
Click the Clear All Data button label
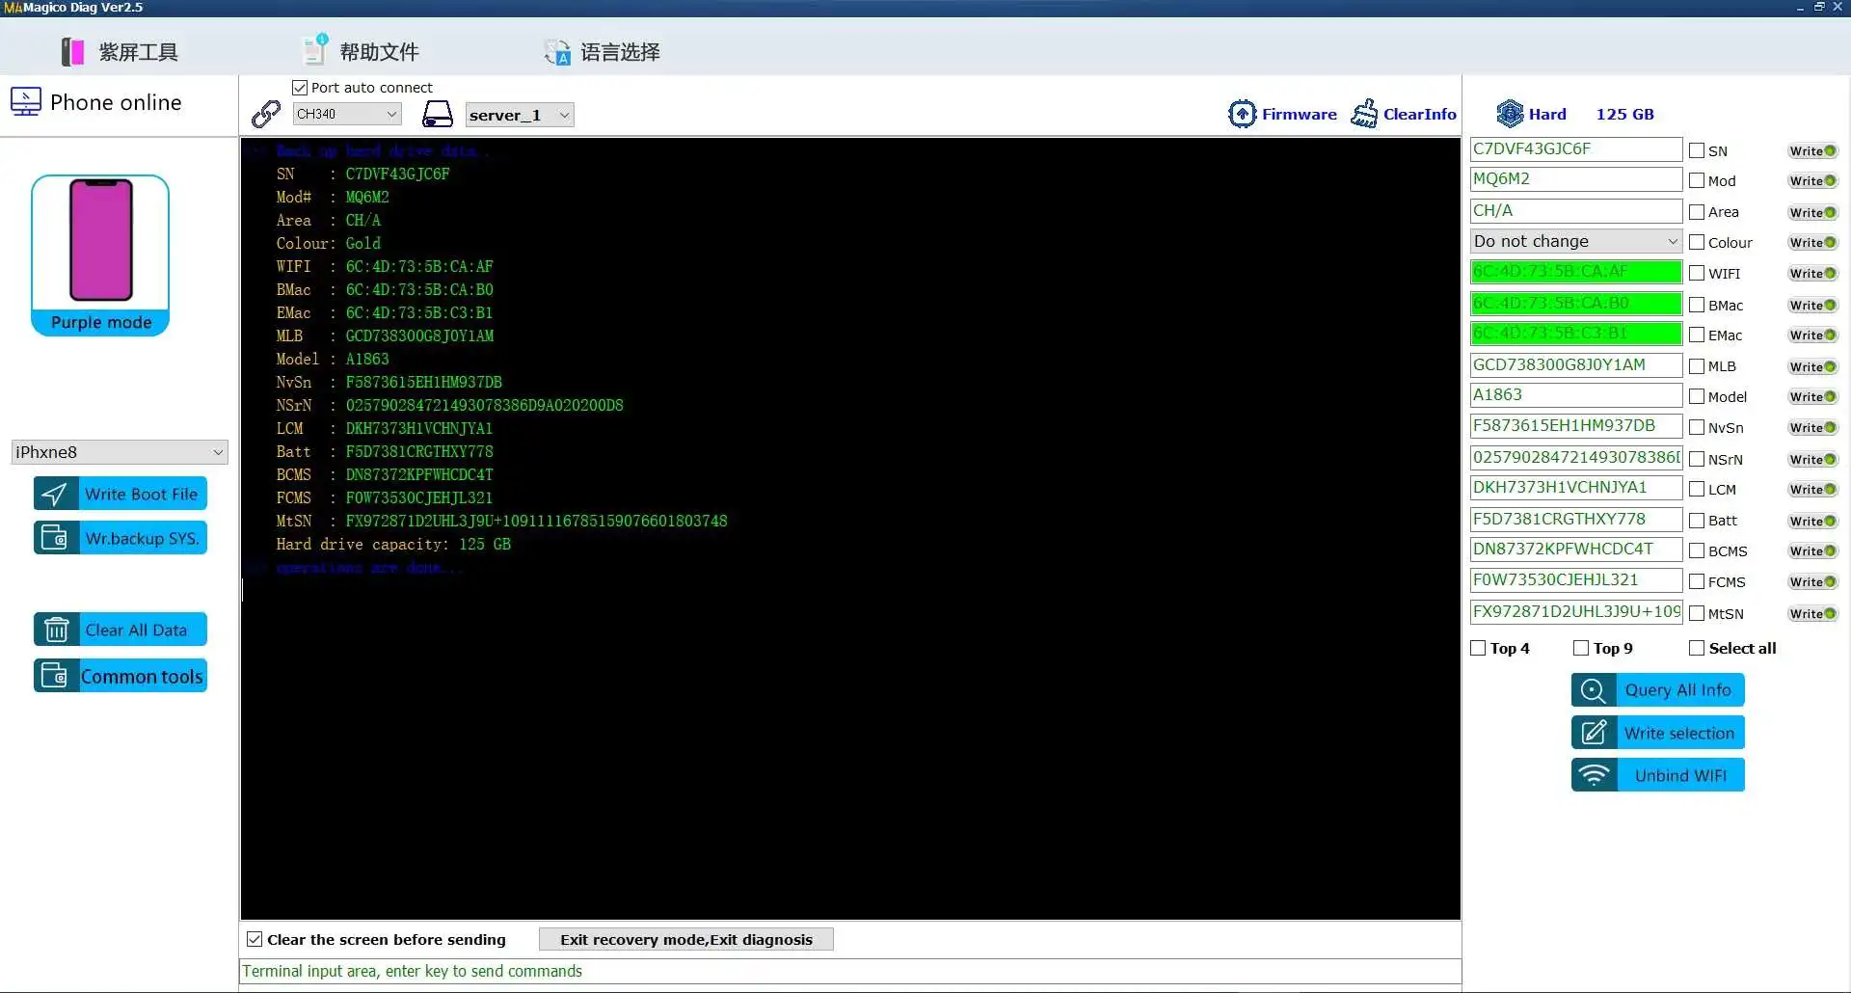(x=136, y=630)
